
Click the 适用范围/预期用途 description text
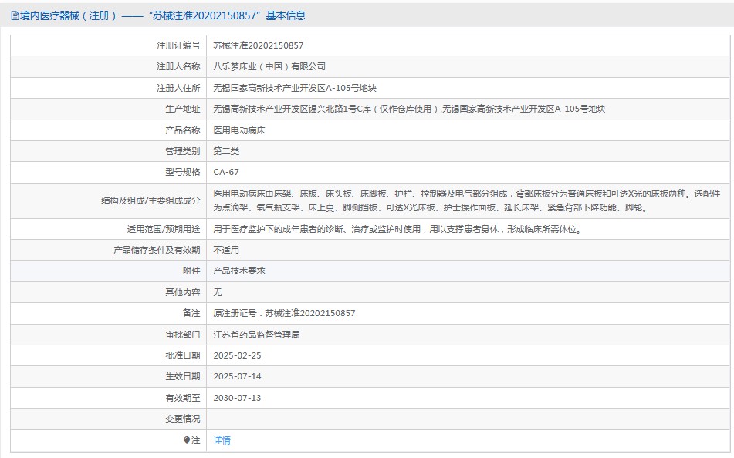tap(396, 229)
